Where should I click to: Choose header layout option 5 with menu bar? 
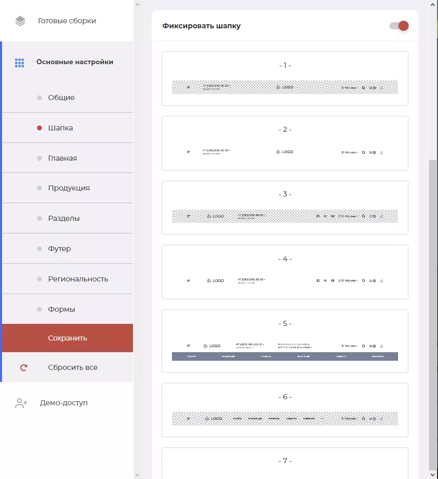(285, 341)
